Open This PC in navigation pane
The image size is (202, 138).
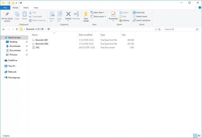tap(12, 66)
